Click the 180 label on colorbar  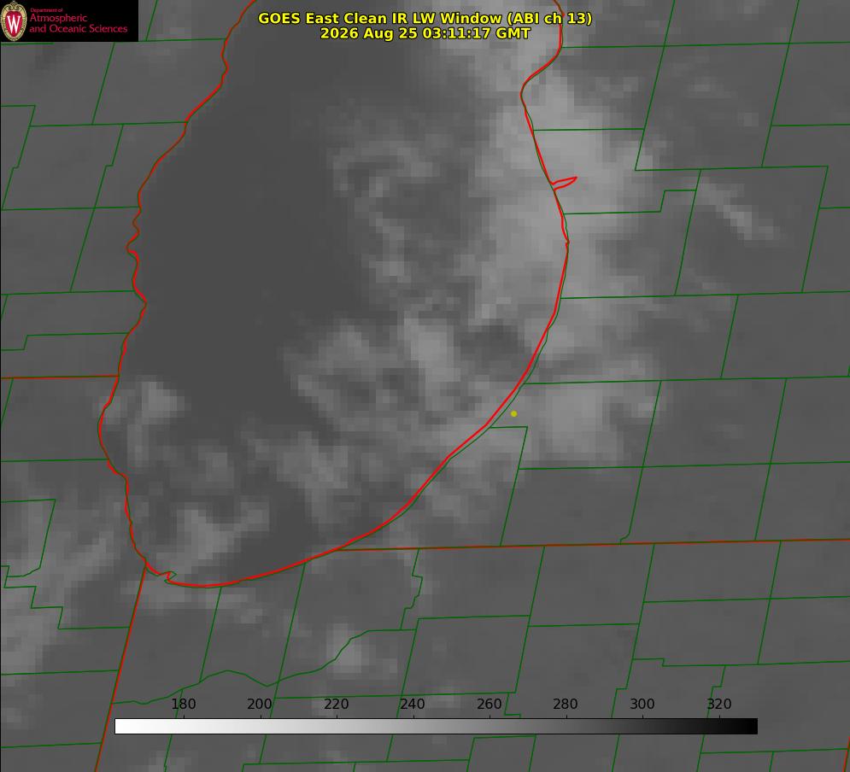(183, 704)
